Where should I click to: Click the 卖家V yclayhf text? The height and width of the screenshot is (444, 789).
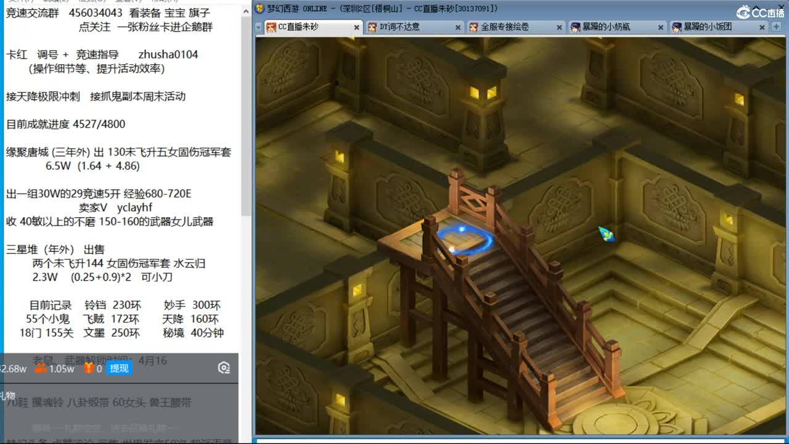(x=115, y=207)
